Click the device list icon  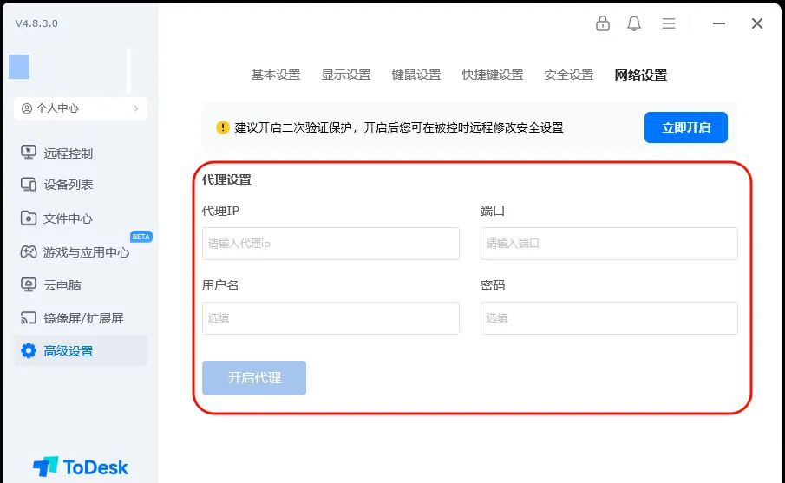[x=29, y=185]
